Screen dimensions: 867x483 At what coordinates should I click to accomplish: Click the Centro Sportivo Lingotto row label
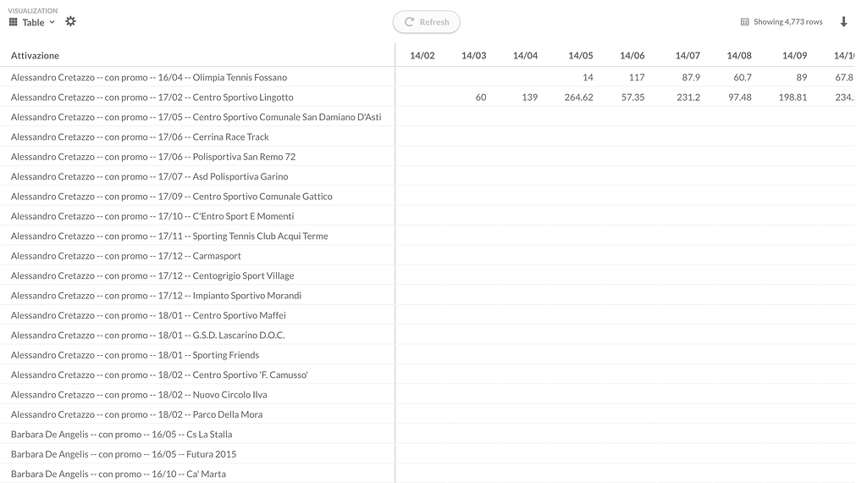pos(152,97)
